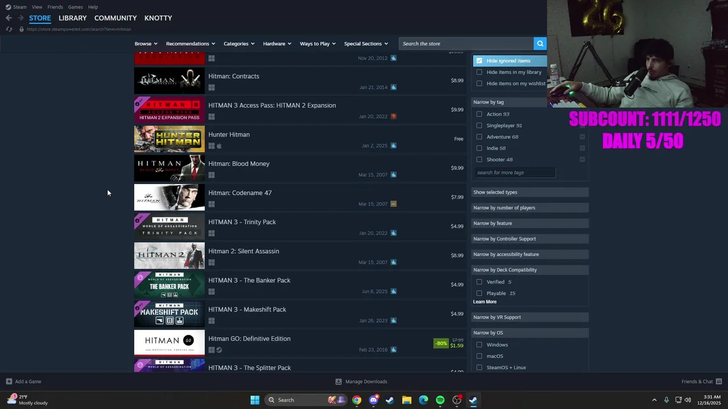Open Microsoft Edge from the taskbar

pyautogui.click(x=423, y=400)
